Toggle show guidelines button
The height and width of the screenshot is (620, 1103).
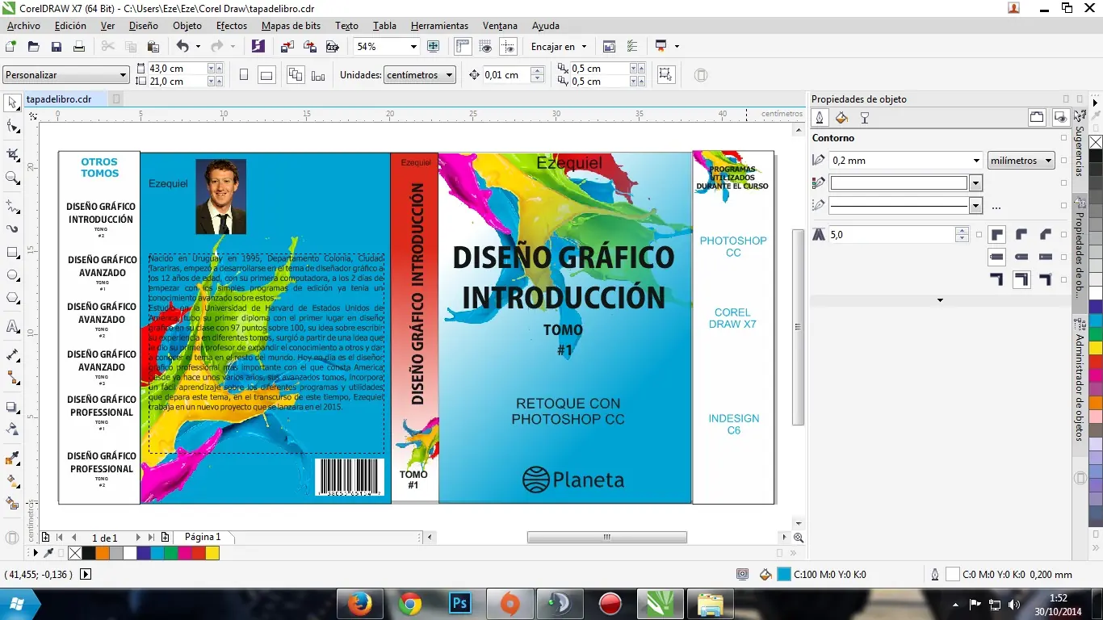point(508,47)
